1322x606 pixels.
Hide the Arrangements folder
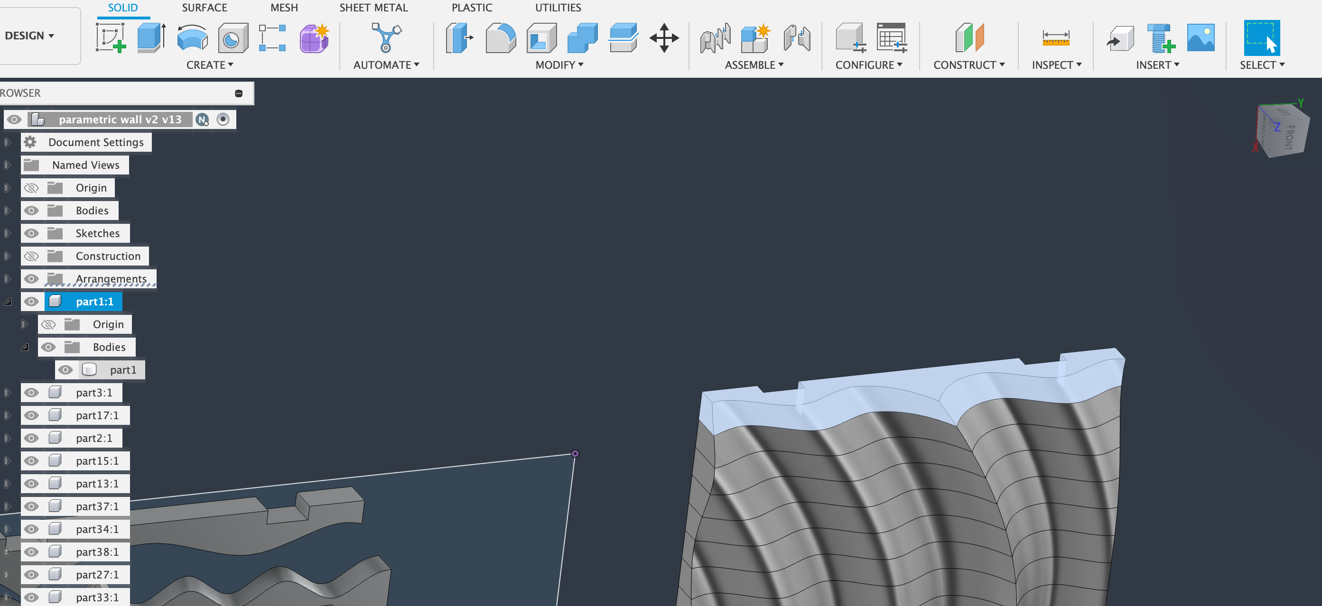[x=31, y=278]
